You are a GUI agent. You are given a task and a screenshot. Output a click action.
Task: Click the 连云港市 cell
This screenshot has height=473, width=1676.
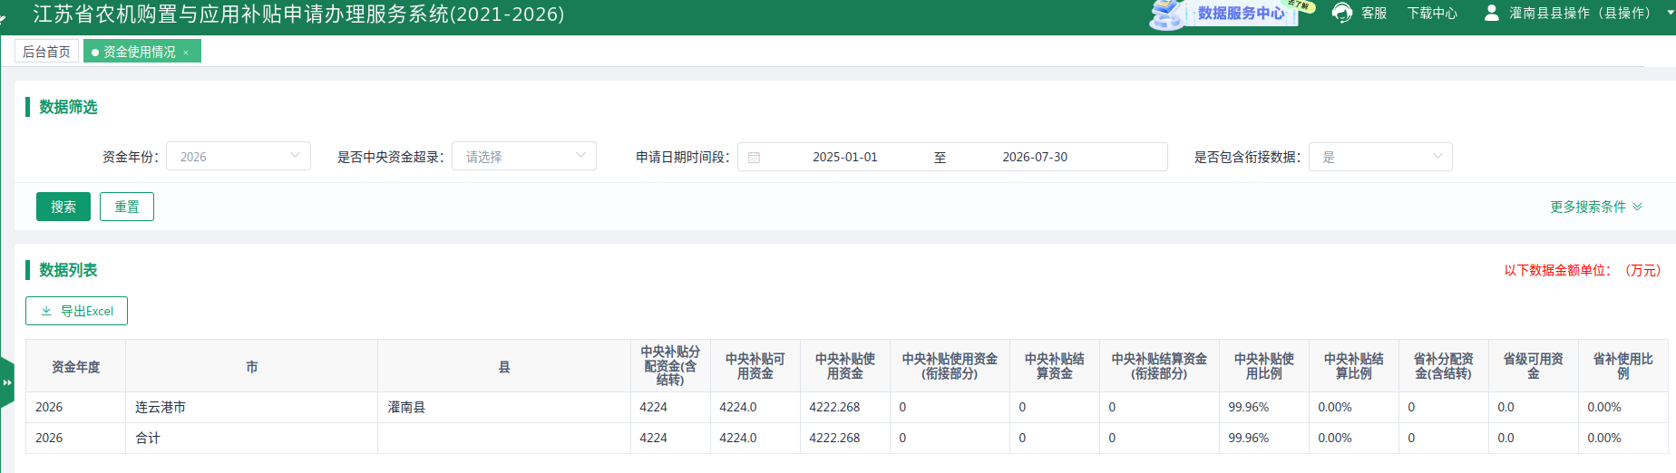(251, 408)
